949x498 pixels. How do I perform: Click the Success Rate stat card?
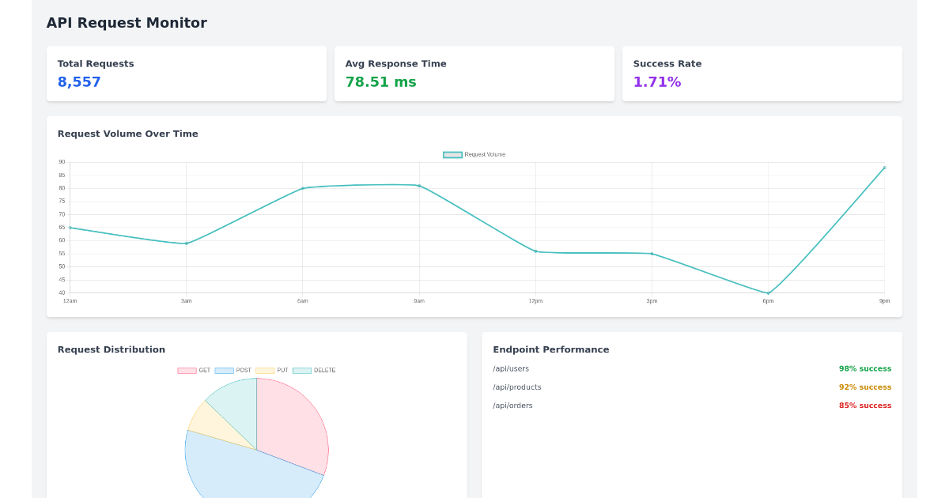(x=762, y=74)
